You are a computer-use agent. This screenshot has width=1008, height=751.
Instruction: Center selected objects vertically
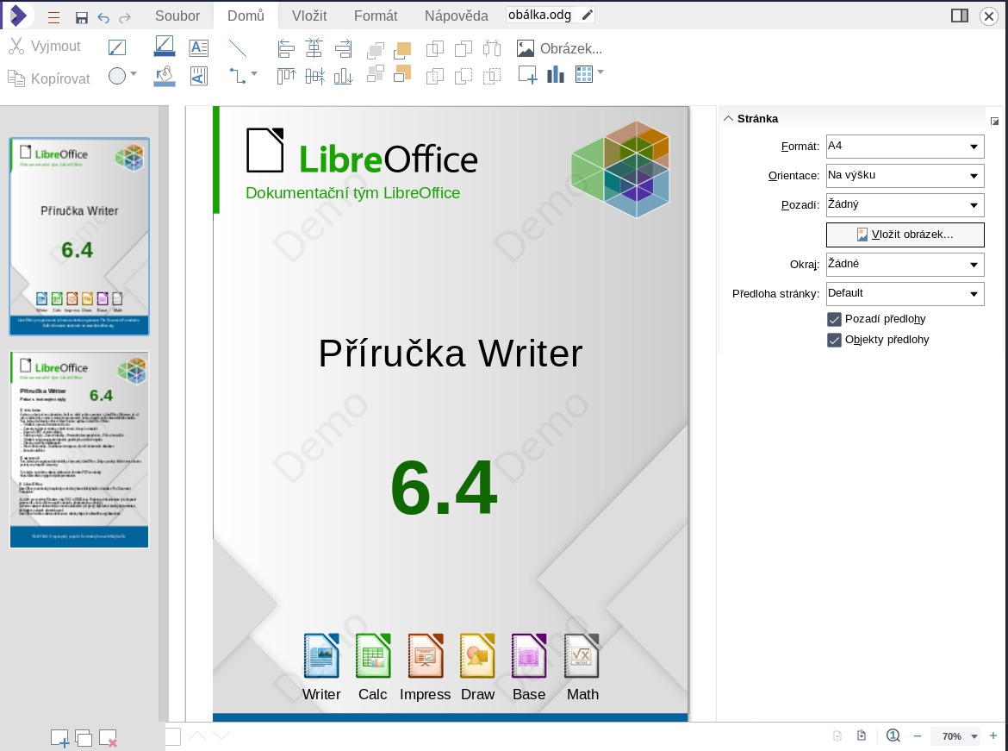[x=314, y=76]
